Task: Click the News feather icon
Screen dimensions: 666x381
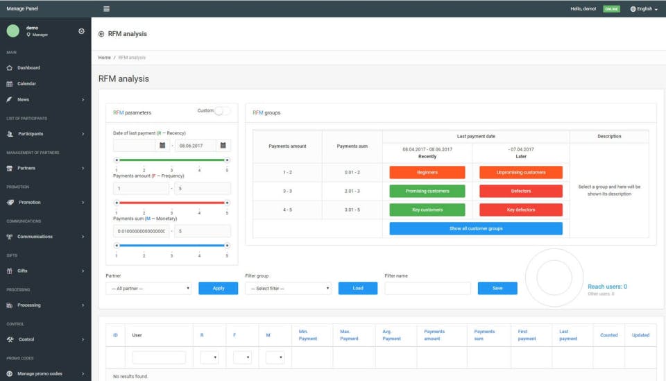Action: [x=9, y=99]
